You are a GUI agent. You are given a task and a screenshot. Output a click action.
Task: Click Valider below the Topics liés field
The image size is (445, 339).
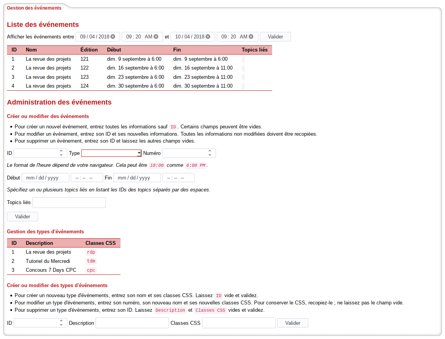tap(22, 216)
